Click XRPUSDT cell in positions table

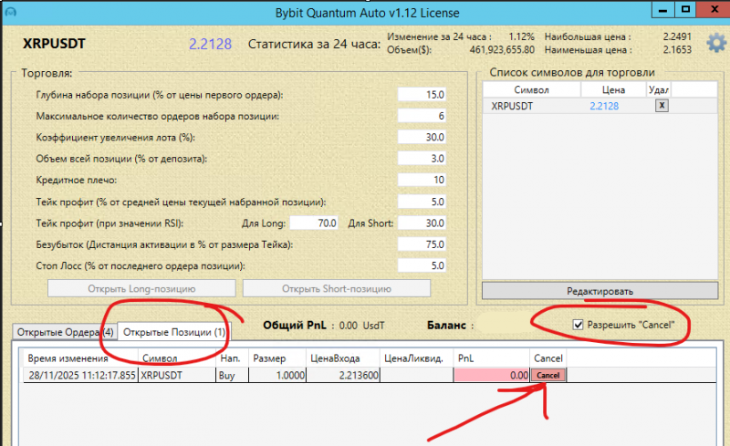pos(177,375)
